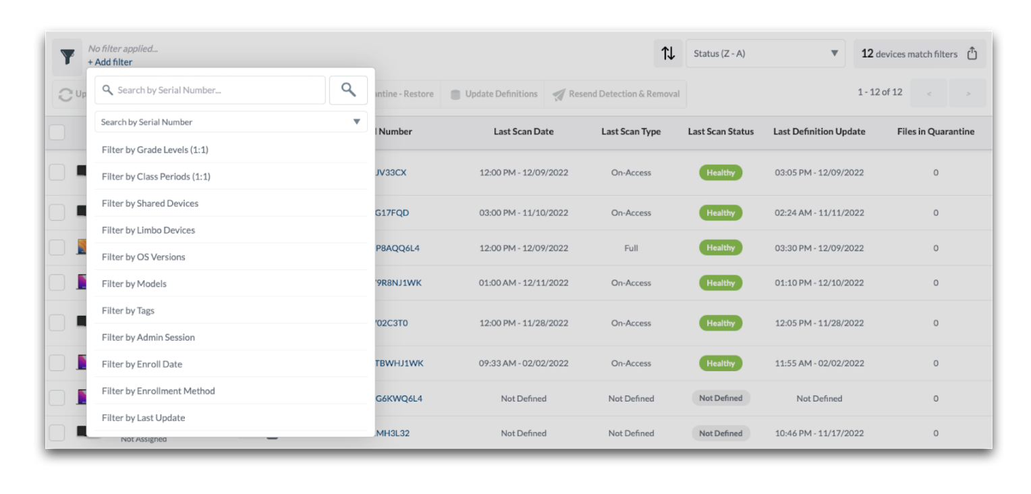Click the Search by Serial Number field
This screenshot has height=494, width=1031.
coord(211,90)
